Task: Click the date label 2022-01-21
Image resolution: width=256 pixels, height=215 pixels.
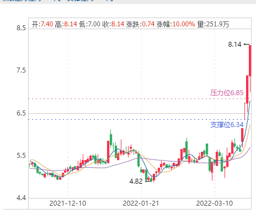Action: (x=141, y=203)
